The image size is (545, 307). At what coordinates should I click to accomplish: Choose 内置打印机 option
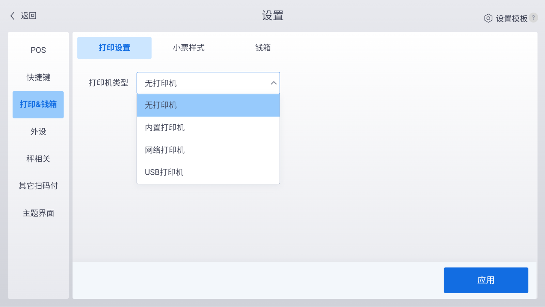208,128
